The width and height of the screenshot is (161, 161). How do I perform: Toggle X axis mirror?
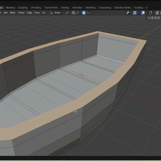pyautogui.click(x=152, y=18)
